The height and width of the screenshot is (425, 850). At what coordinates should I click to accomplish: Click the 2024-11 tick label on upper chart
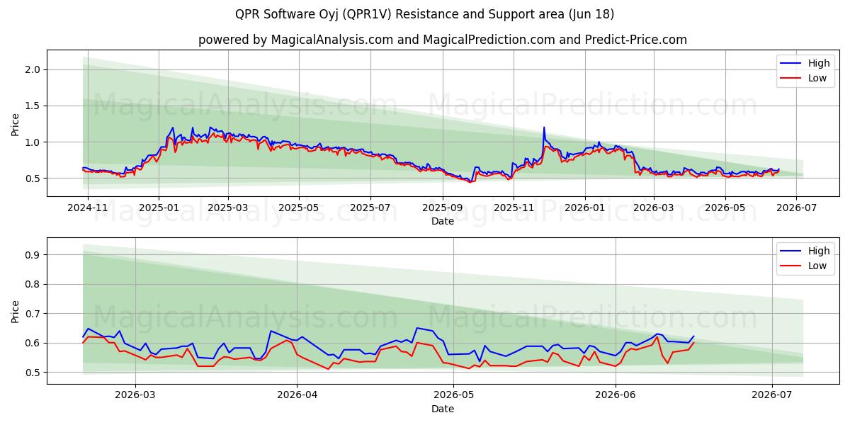87,208
